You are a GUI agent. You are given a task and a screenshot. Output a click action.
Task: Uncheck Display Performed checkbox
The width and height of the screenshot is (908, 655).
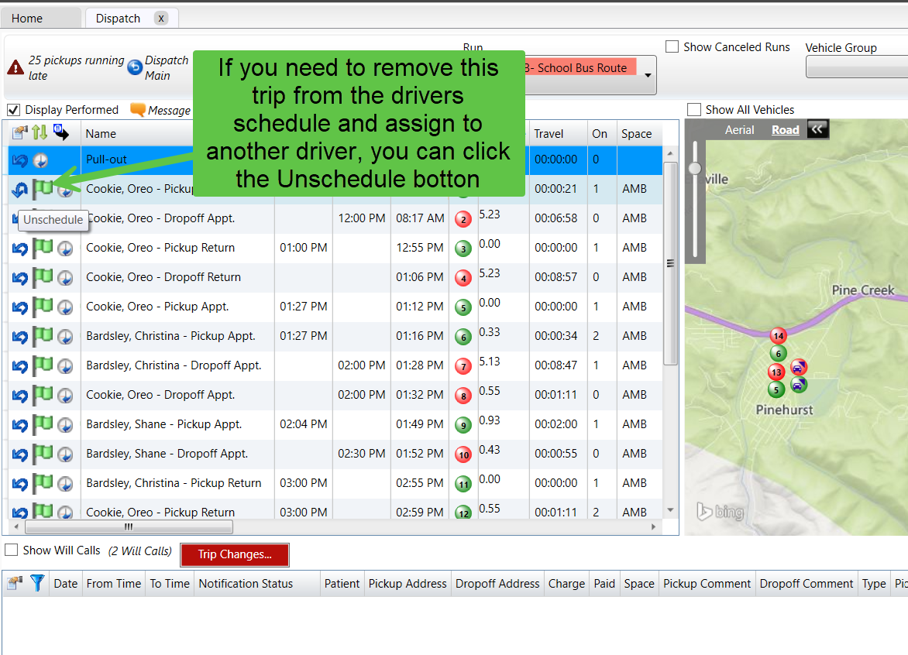click(x=13, y=109)
